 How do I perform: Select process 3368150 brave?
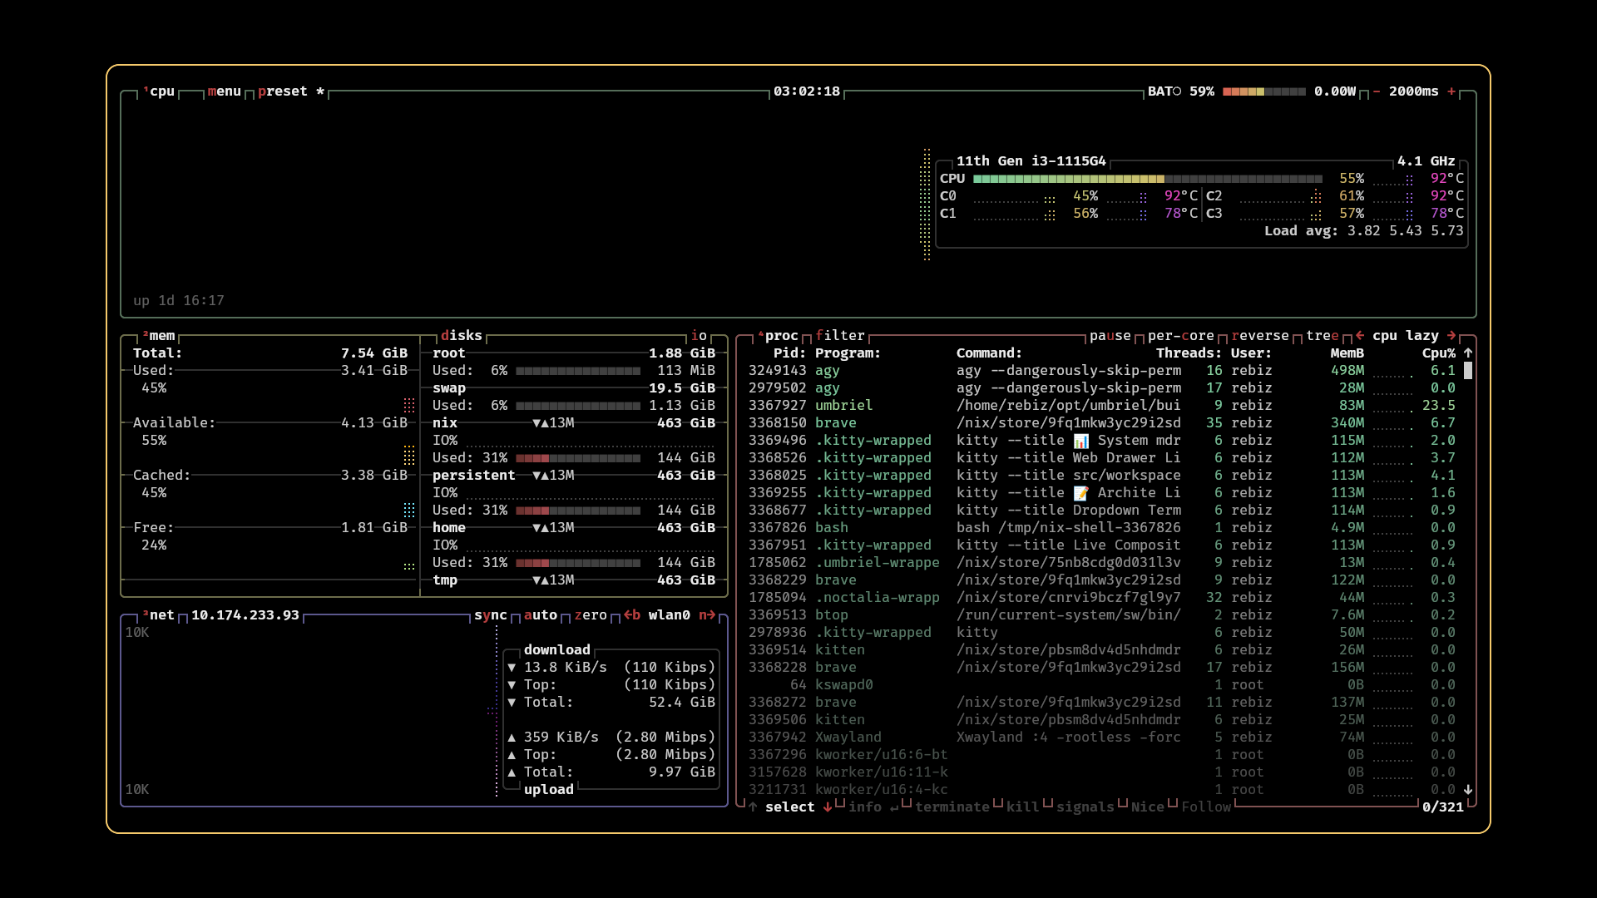tap(1102, 423)
